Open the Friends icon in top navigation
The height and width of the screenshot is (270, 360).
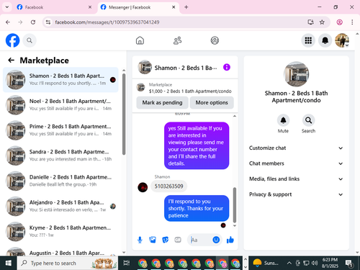click(177, 40)
